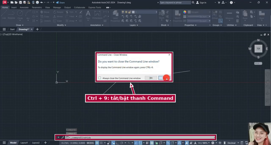
Task: Select the Arc tool
Action: (28, 15)
